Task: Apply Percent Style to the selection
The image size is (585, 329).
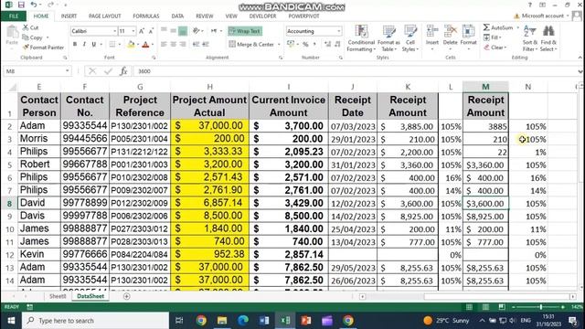Action: pos(305,45)
